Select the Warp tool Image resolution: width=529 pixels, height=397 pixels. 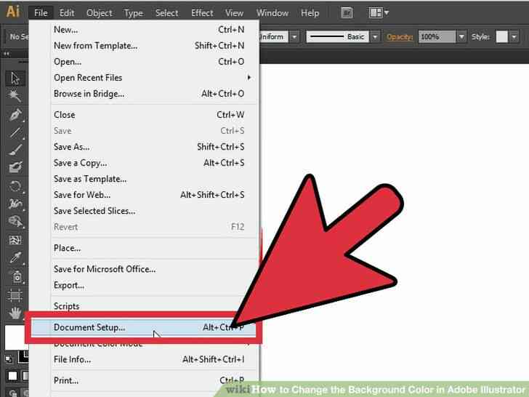click(x=15, y=204)
